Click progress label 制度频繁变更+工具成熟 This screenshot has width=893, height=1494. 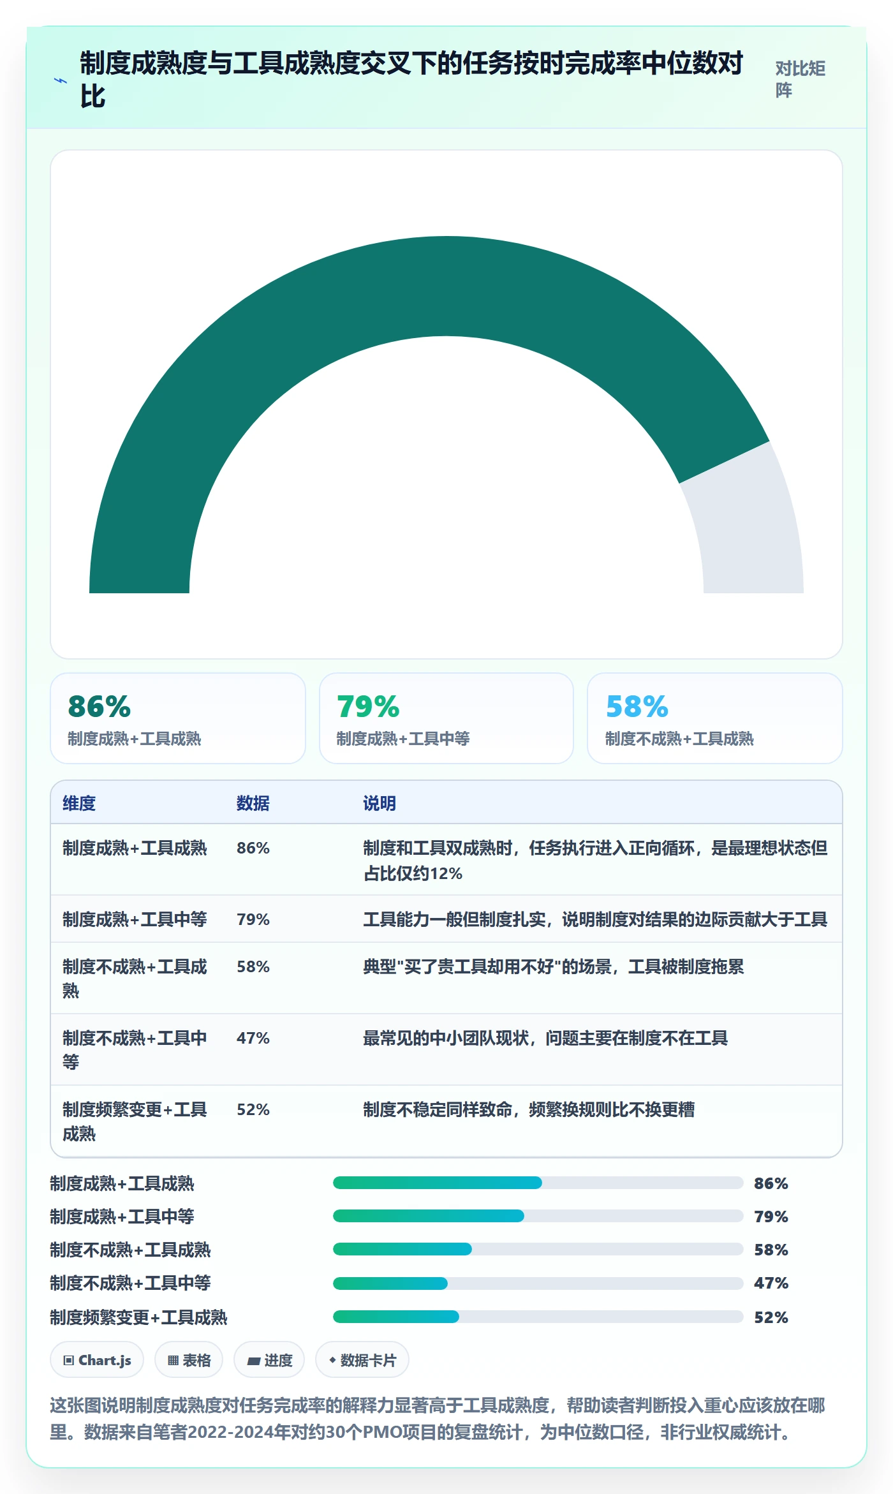138,1317
